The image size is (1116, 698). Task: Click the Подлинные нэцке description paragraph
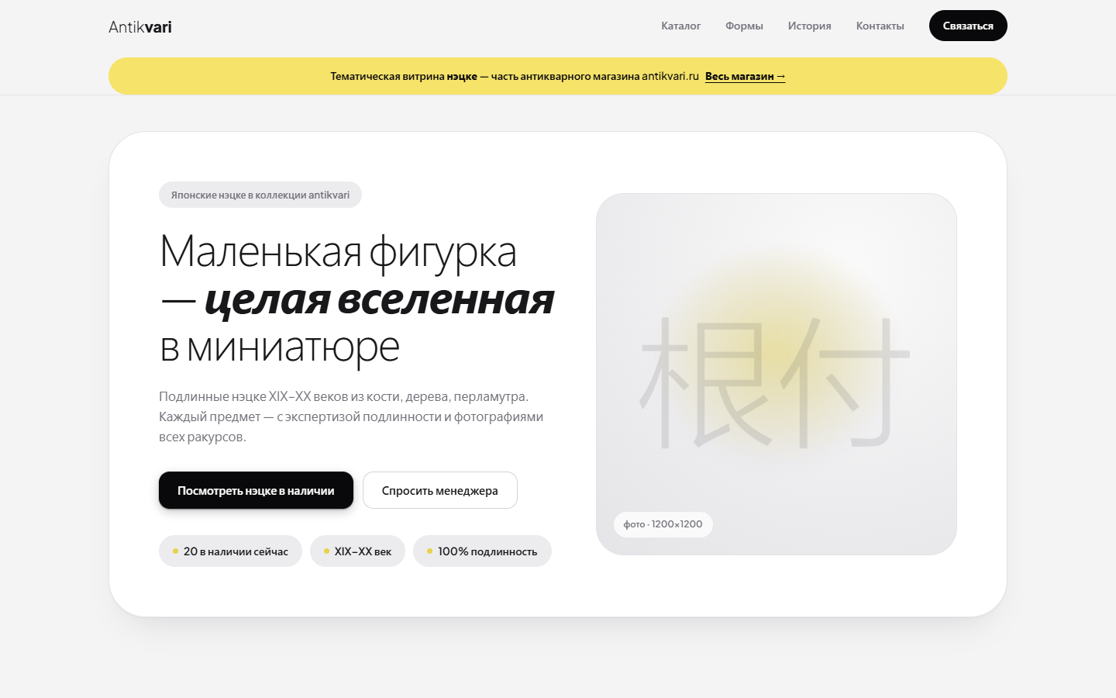(351, 416)
